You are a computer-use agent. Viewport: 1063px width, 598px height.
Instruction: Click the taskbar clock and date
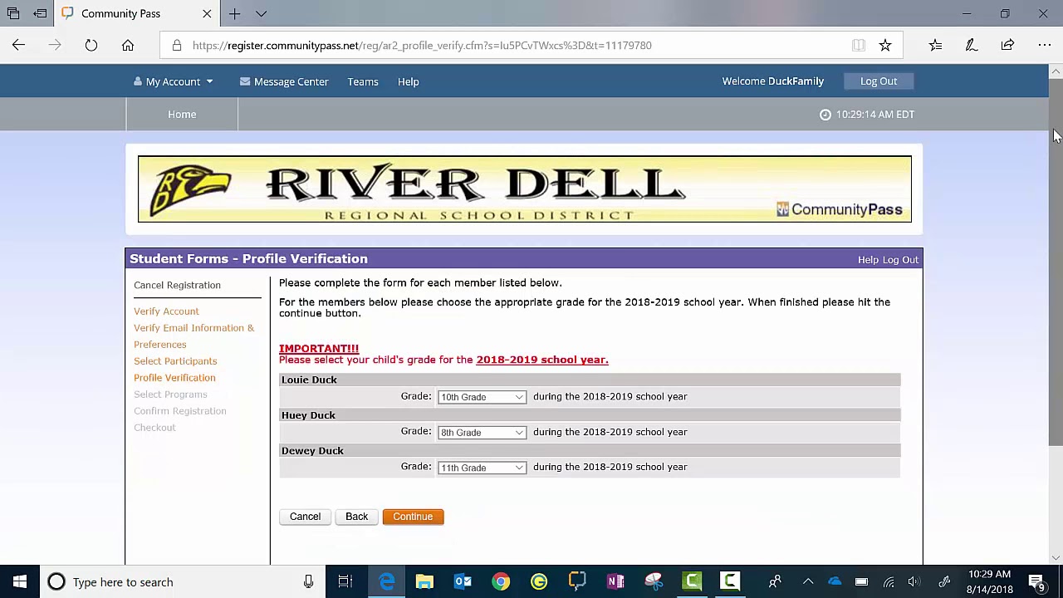989,582
